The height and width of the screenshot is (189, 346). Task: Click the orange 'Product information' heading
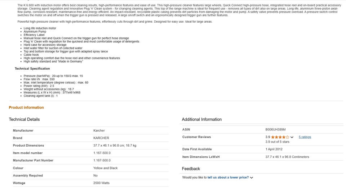click(26, 107)
